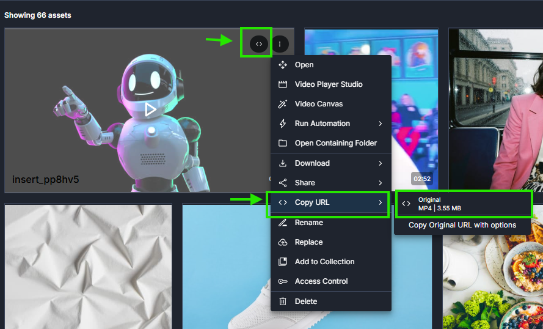543x329 pixels.
Task: Click the Showing 66 assets label
Action: click(38, 15)
